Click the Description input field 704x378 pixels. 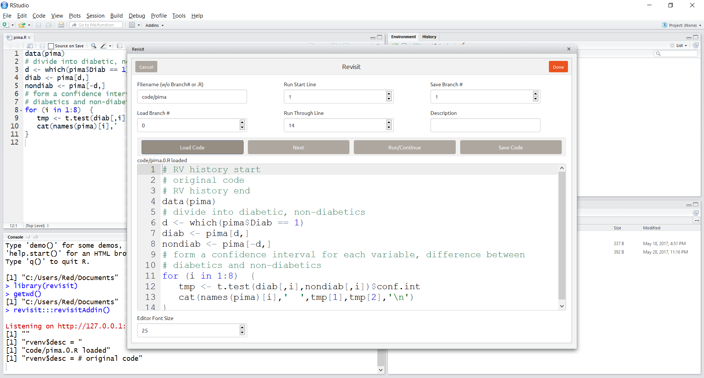485,125
